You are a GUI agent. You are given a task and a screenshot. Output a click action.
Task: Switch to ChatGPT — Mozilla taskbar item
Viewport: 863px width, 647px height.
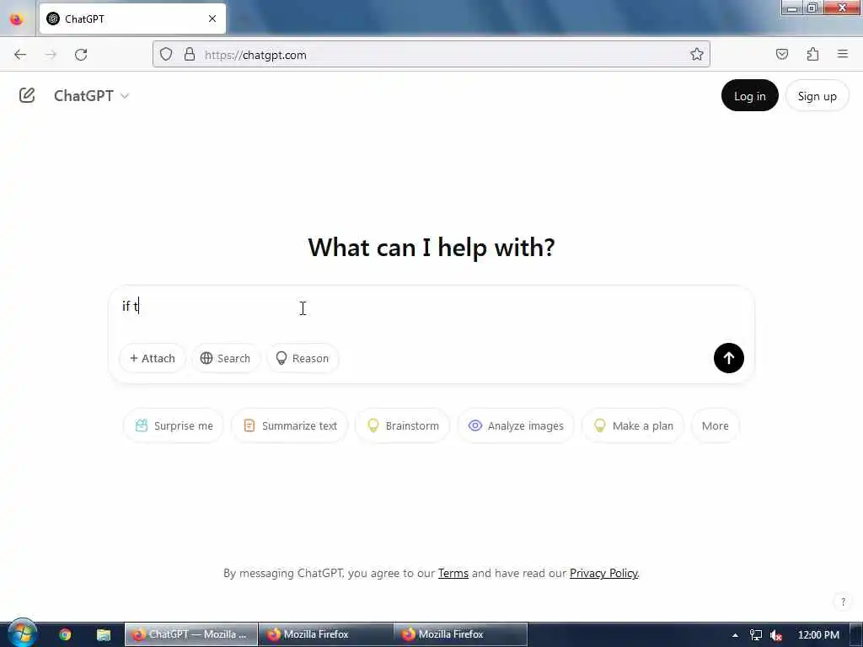coord(191,634)
